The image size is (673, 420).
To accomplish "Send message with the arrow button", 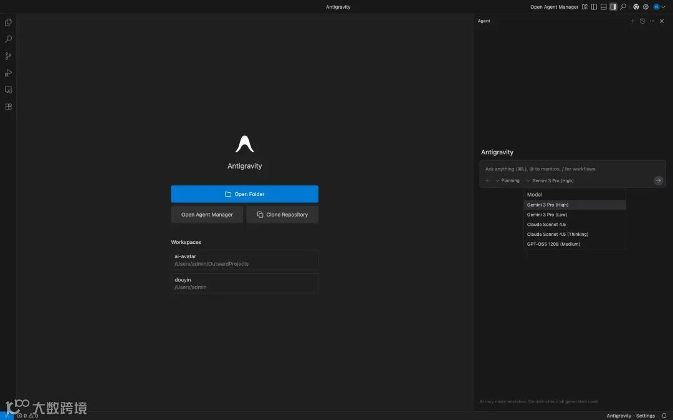I will tap(659, 180).
